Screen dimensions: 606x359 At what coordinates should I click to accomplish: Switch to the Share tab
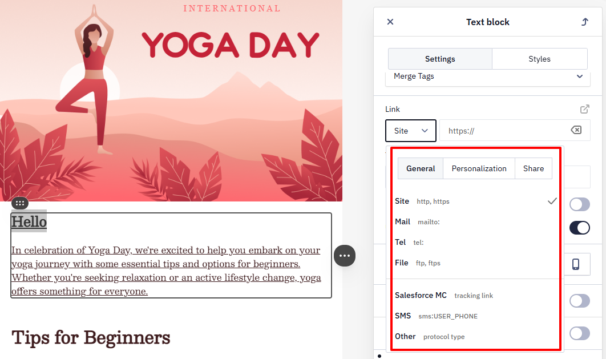pyautogui.click(x=534, y=168)
